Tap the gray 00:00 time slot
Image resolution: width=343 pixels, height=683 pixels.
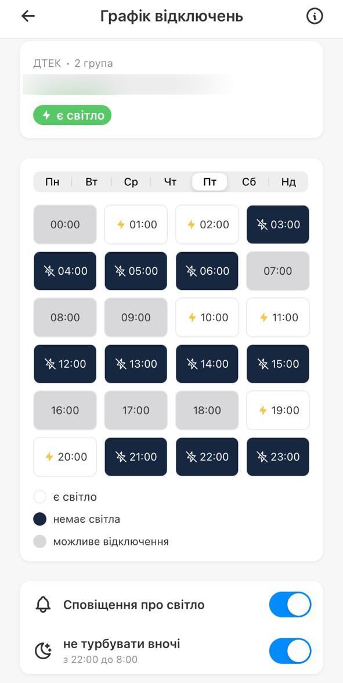coord(65,224)
